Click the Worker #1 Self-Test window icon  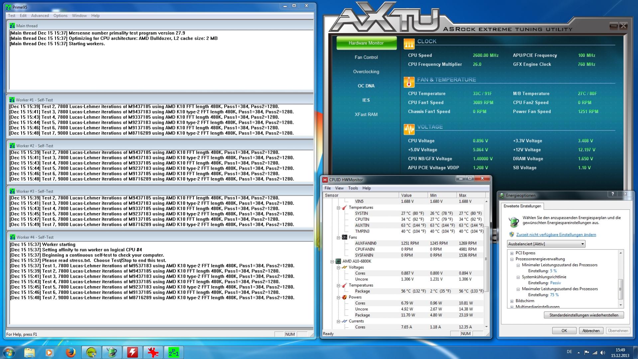pos(12,100)
